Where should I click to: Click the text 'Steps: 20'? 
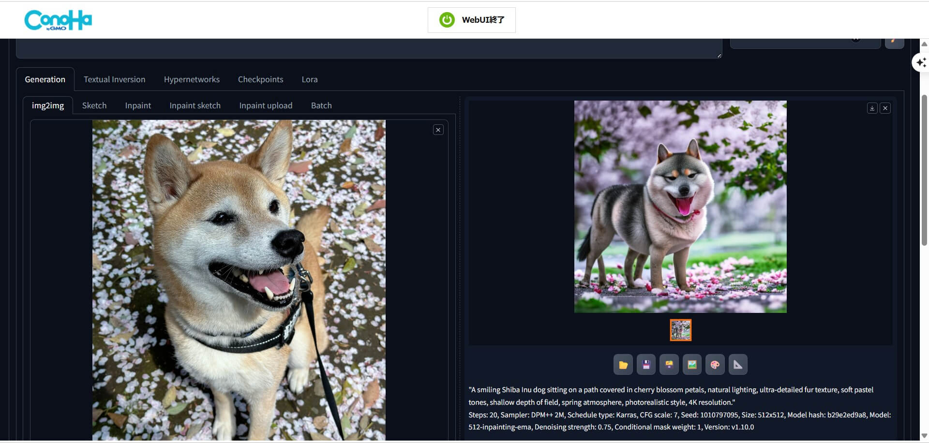(x=483, y=415)
